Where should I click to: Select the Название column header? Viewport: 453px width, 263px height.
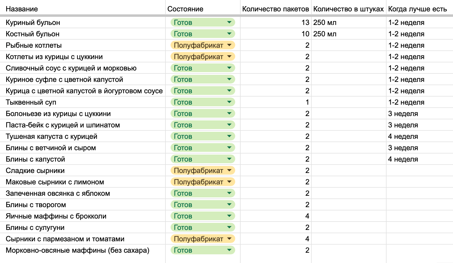(x=22, y=9)
